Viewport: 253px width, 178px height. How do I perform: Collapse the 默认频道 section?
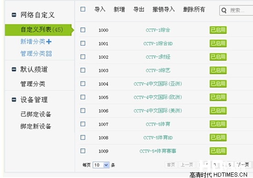[14, 70]
